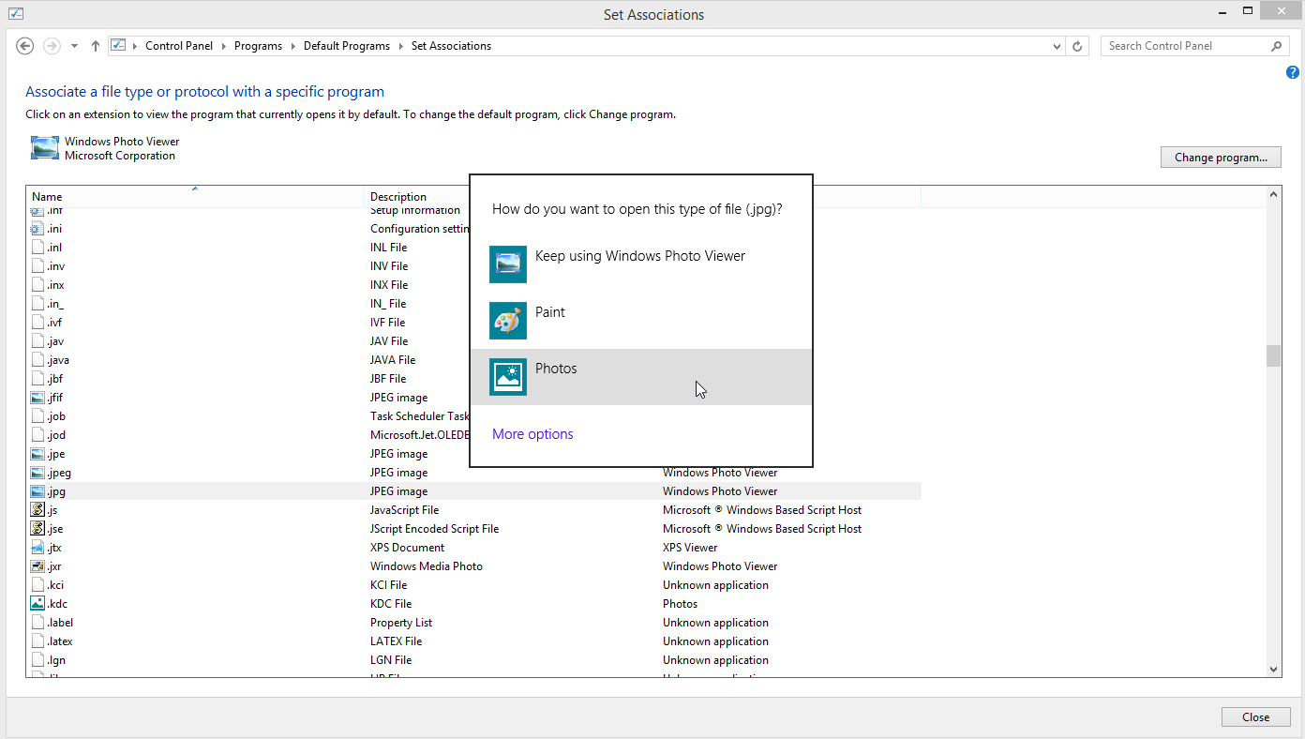This screenshot has width=1305, height=739.
Task: Click the Set Associations window title icon
Action: pos(16,13)
